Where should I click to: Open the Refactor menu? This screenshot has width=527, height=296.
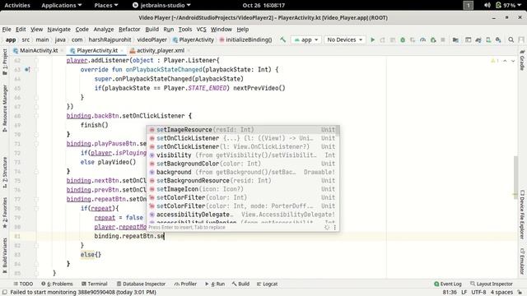(x=129, y=30)
